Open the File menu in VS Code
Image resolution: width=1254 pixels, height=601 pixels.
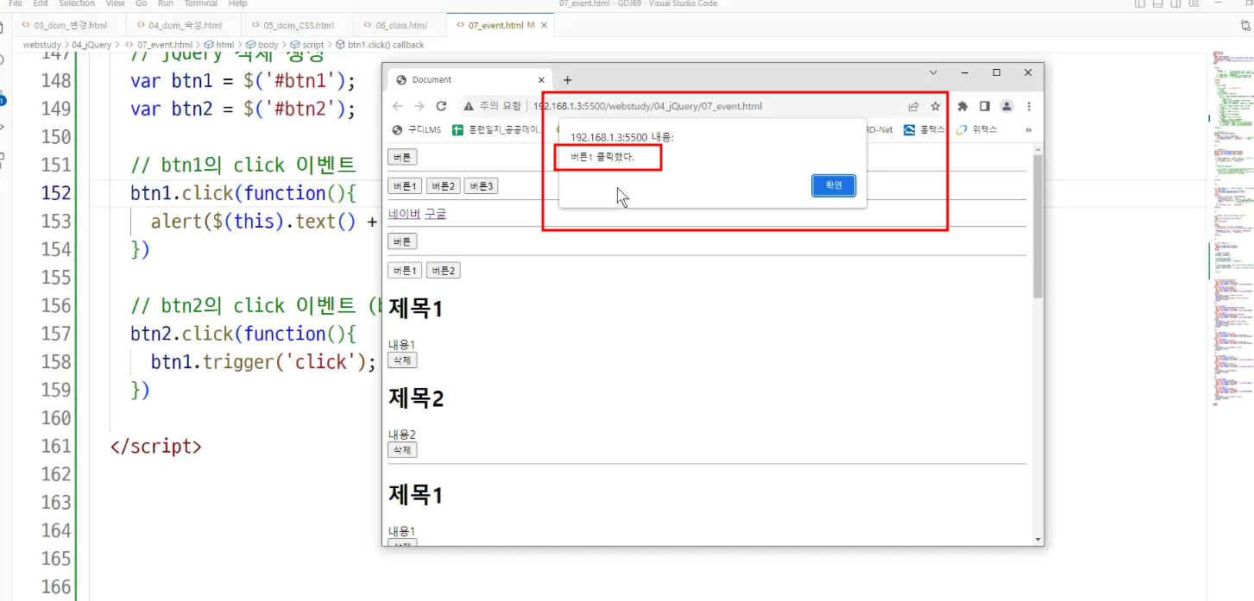click(x=16, y=3)
